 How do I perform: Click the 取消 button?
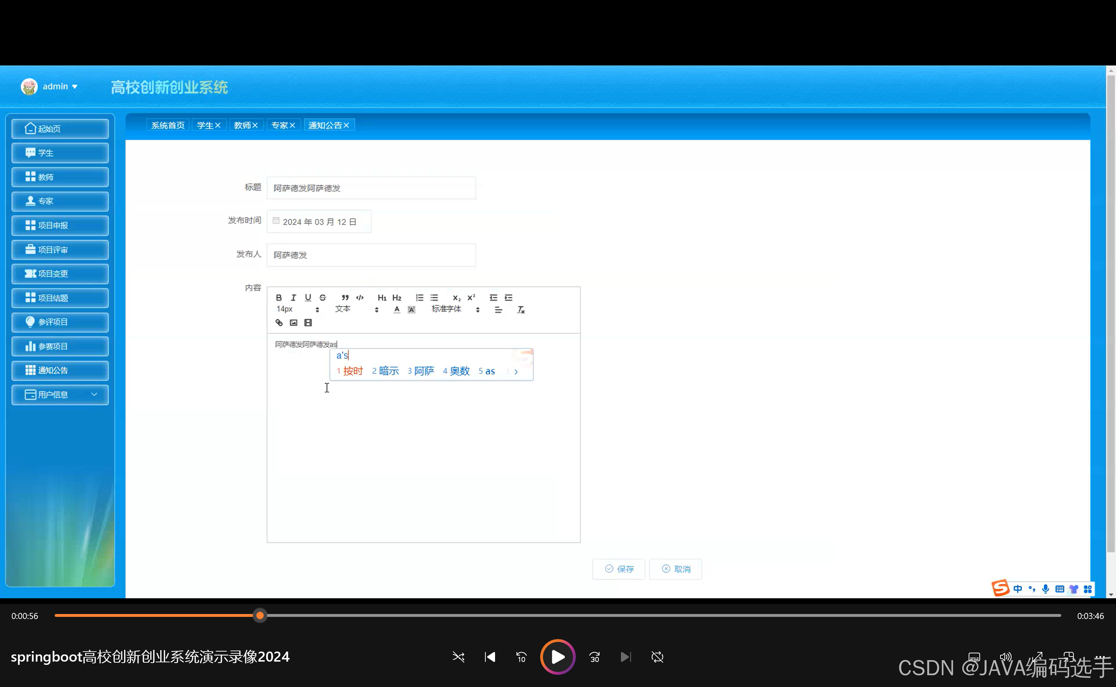[x=676, y=569]
